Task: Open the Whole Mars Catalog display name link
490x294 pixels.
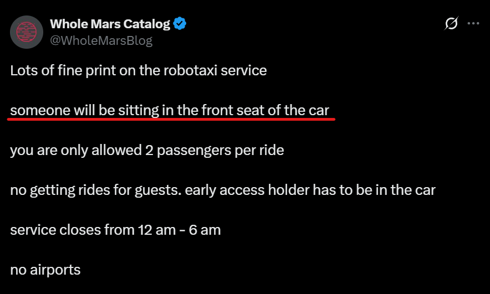Action: pyautogui.click(x=110, y=24)
